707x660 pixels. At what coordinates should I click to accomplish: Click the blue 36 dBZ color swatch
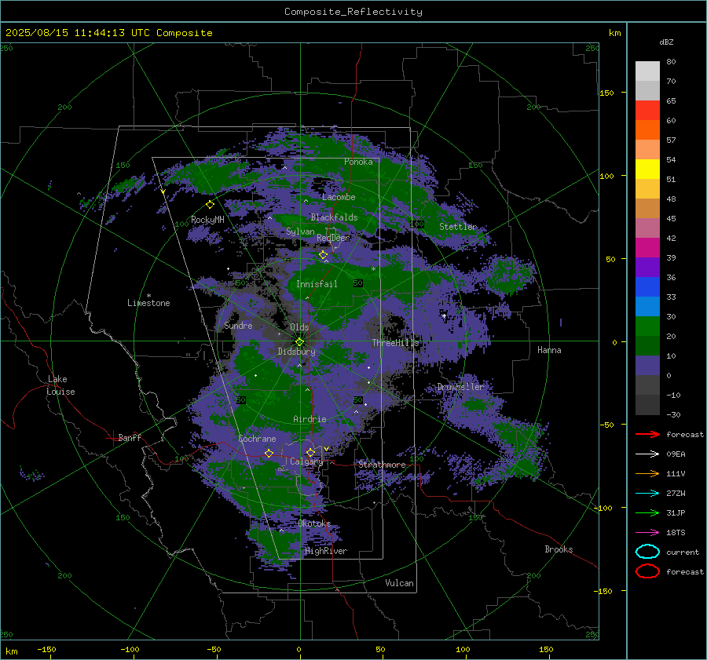tap(647, 287)
